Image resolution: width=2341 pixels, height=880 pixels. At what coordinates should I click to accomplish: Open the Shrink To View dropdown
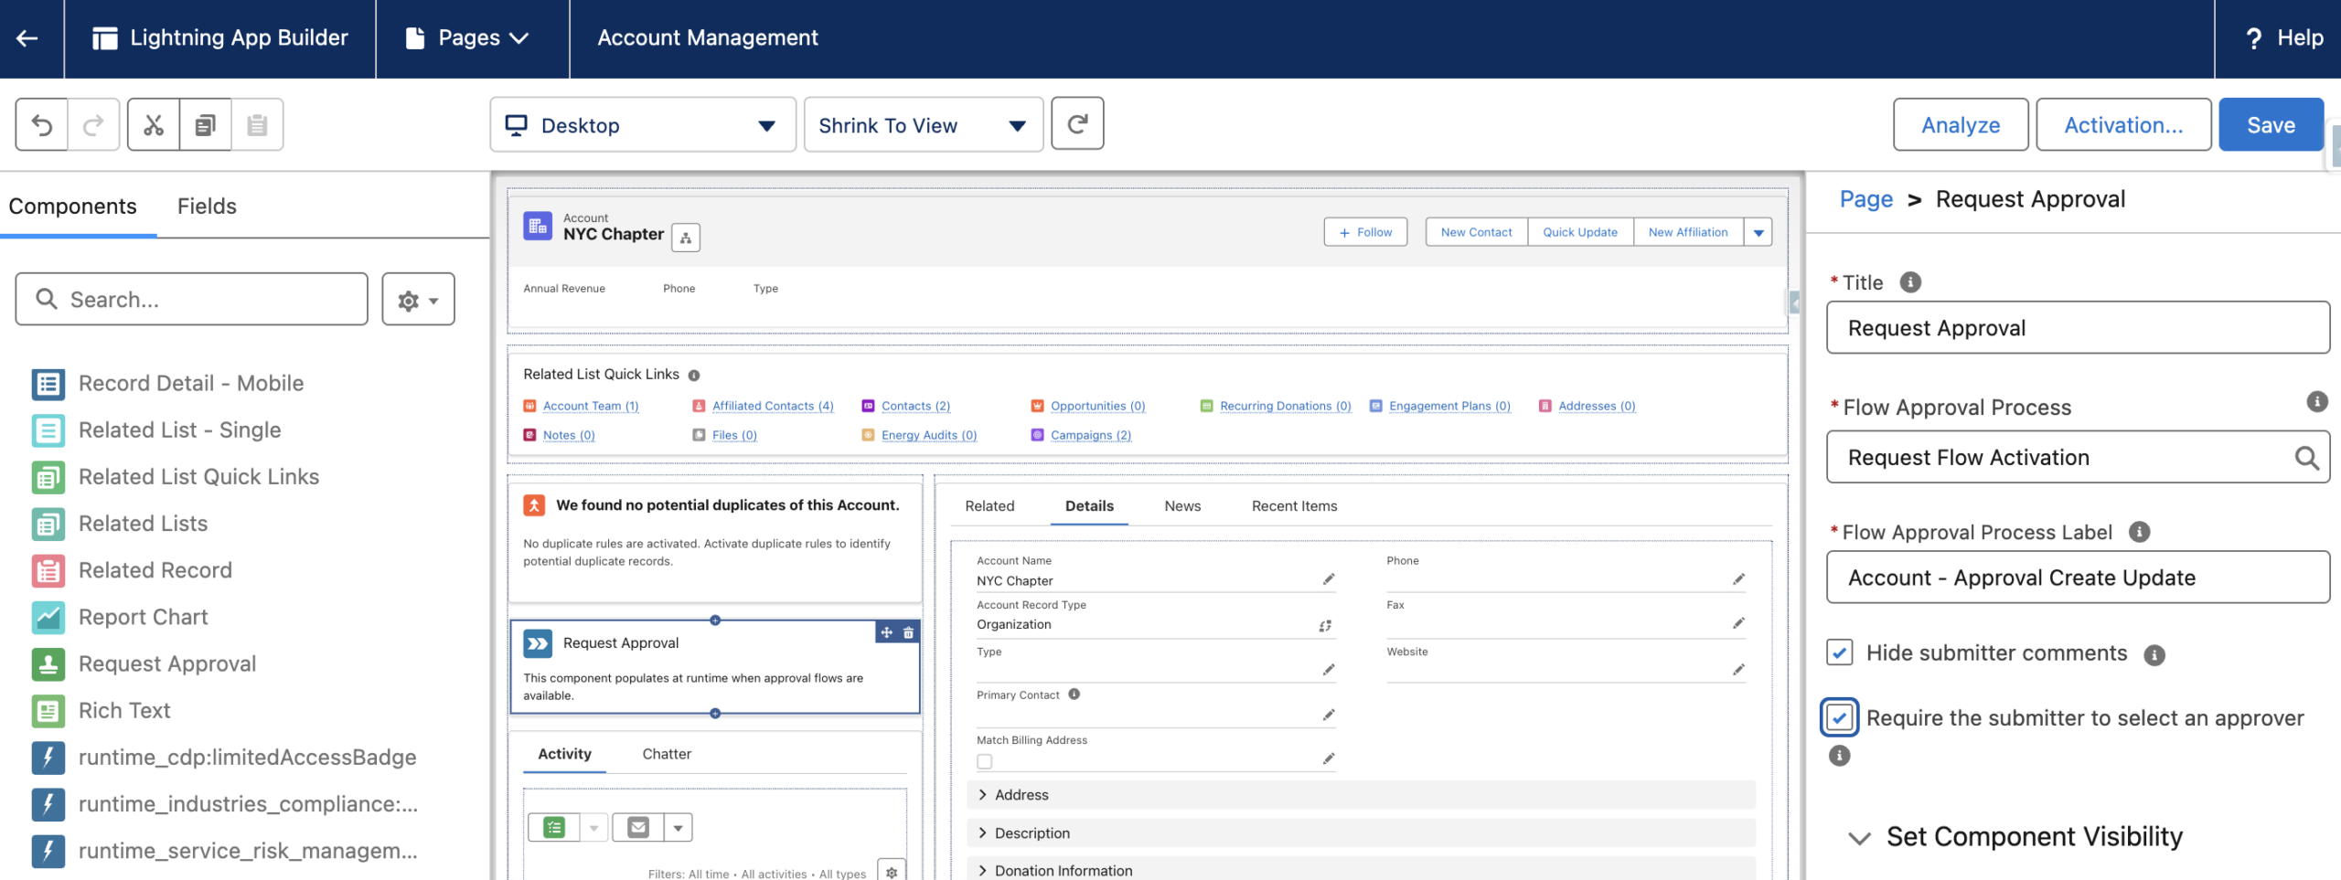point(924,124)
